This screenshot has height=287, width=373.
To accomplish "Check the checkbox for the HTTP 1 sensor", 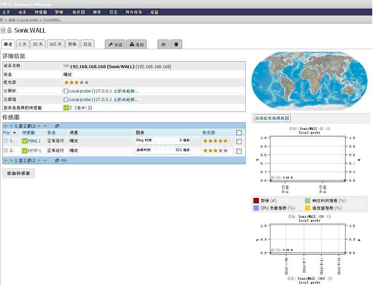I will click(239, 151).
